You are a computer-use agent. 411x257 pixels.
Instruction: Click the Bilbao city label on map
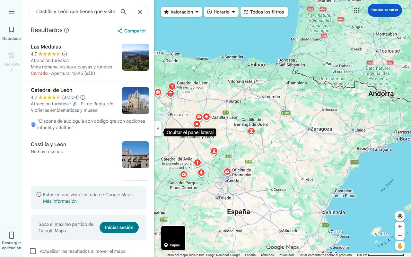(258, 64)
